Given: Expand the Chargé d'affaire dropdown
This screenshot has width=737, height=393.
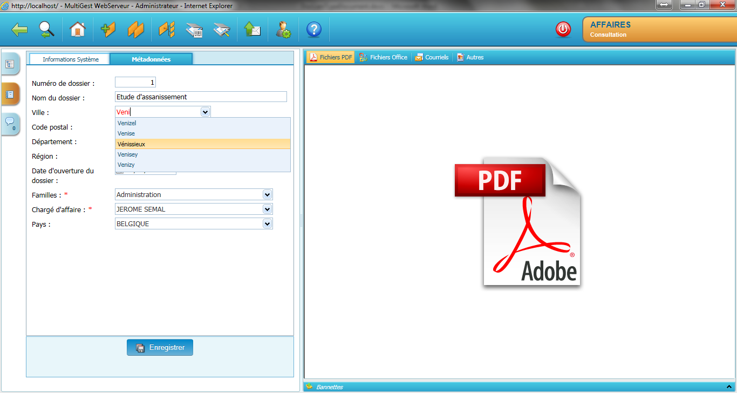Looking at the screenshot, I should pos(267,209).
